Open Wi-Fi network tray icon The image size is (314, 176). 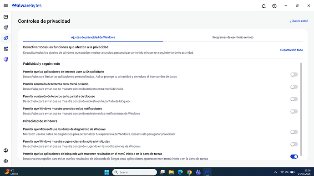282,172
